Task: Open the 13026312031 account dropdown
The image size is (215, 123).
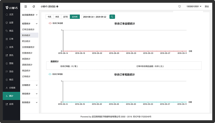Action: tap(194, 7)
